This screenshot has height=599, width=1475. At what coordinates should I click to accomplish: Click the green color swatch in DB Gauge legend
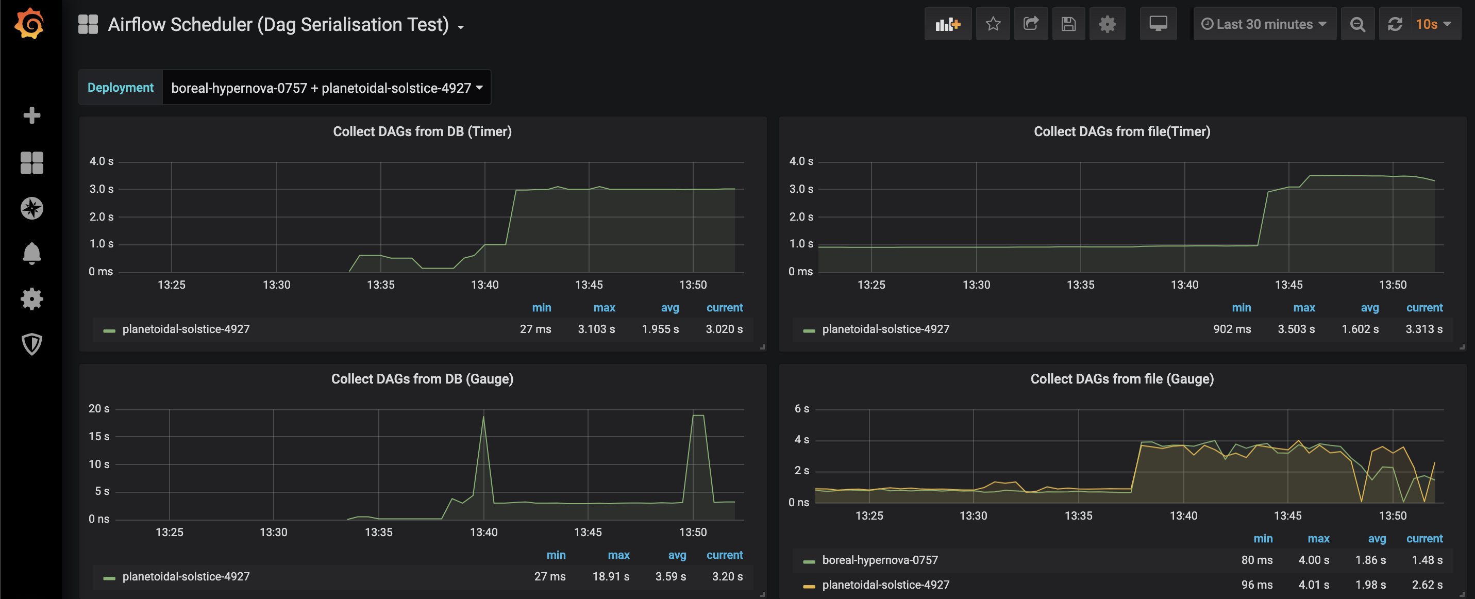pos(109,578)
